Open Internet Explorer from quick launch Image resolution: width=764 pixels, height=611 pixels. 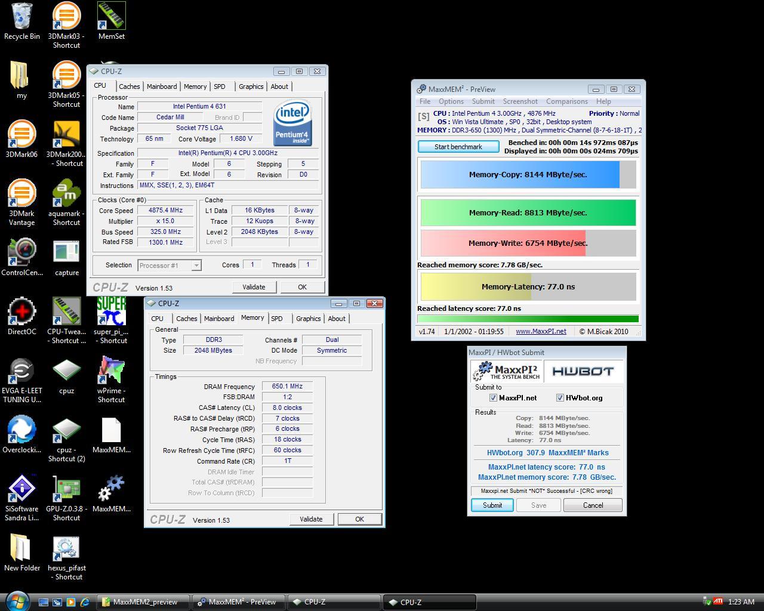[x=84, y=602]
